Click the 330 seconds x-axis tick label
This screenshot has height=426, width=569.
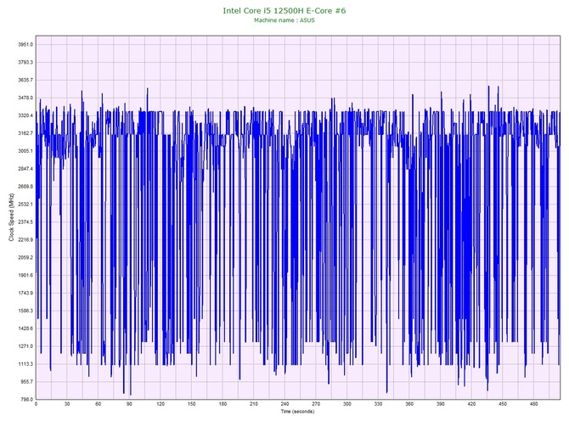click(378, 404)
